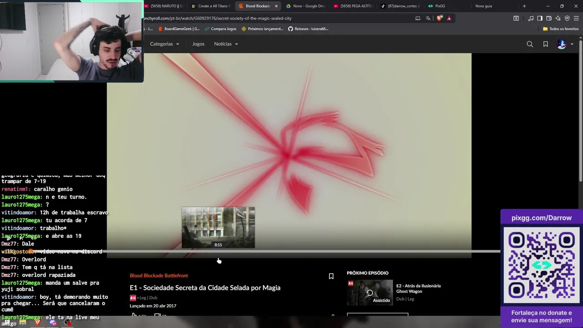Switch to the darrow_cortes TikTok tab
Image resolution: width=583 pixels, height=328 pixels.
point(400,6)
